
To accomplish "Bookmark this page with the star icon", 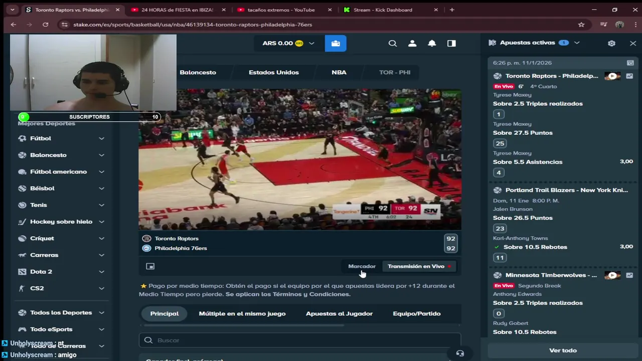I will click(581, 25).
